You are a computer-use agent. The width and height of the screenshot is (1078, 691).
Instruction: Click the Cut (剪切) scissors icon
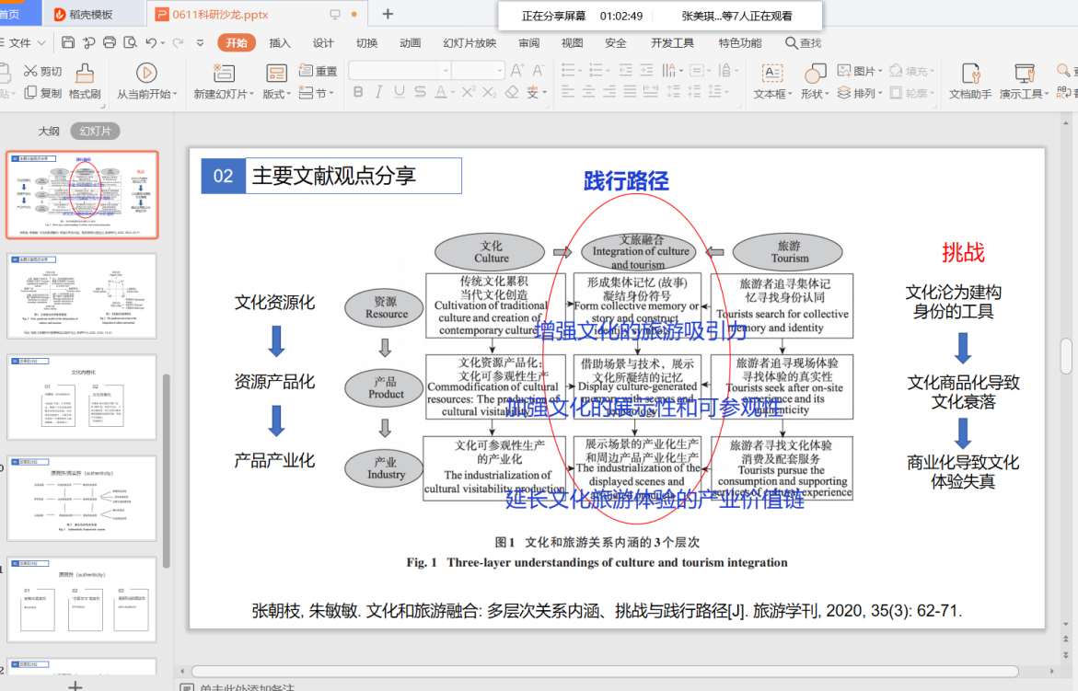pyautogui.click(x=30, y=71)
